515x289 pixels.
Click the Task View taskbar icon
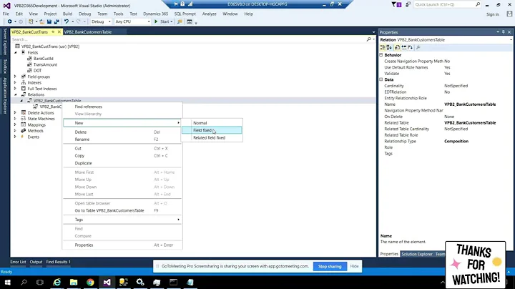[x=40, y=282]
